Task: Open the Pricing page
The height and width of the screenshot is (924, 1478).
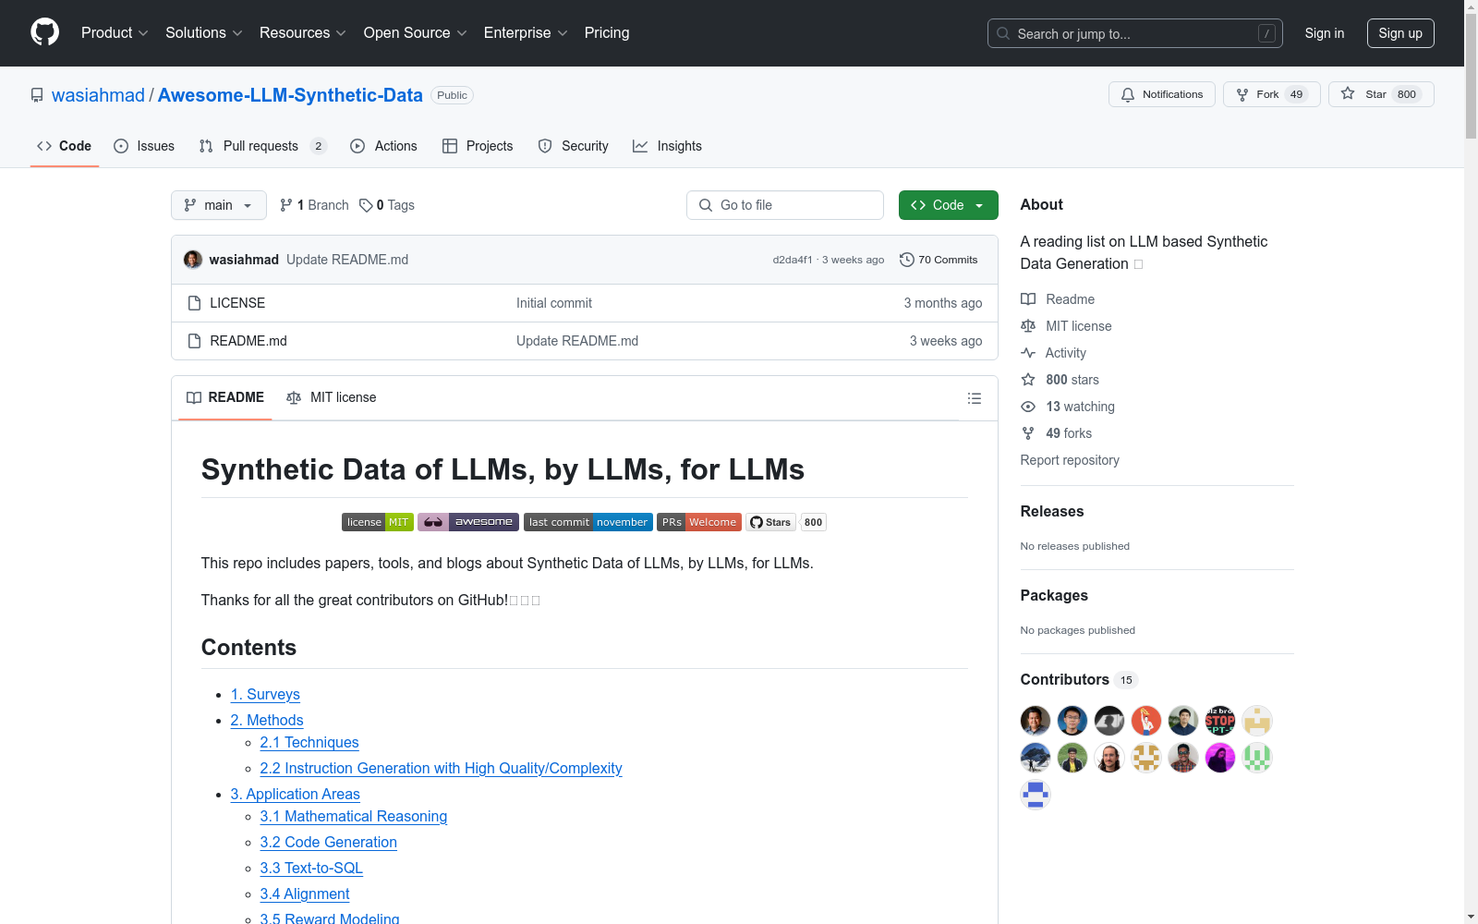Action: [x=607, y=33]
